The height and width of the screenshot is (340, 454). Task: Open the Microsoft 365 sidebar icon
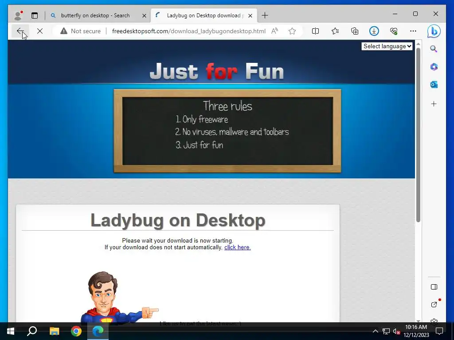pyautogui.click(x=434, y=67)
